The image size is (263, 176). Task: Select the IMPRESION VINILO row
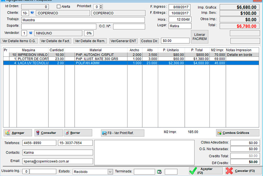tap(33, 55)
